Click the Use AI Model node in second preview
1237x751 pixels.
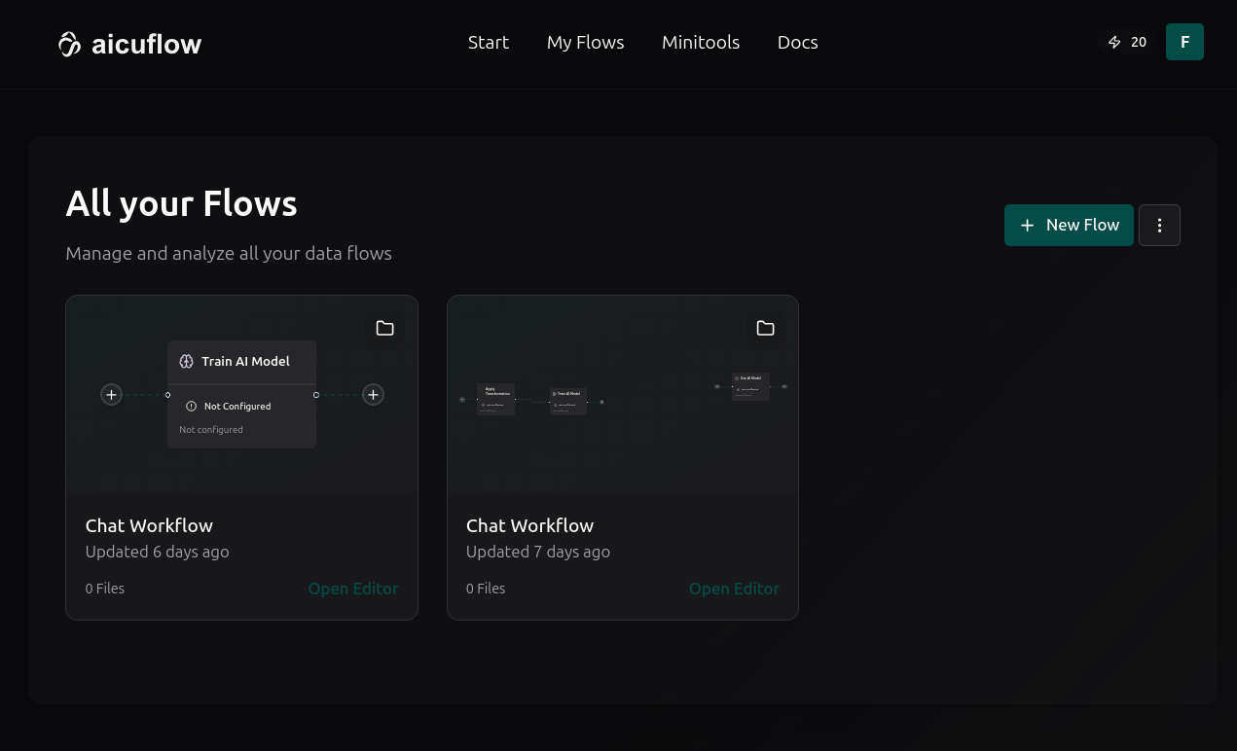tap(750, 385)
